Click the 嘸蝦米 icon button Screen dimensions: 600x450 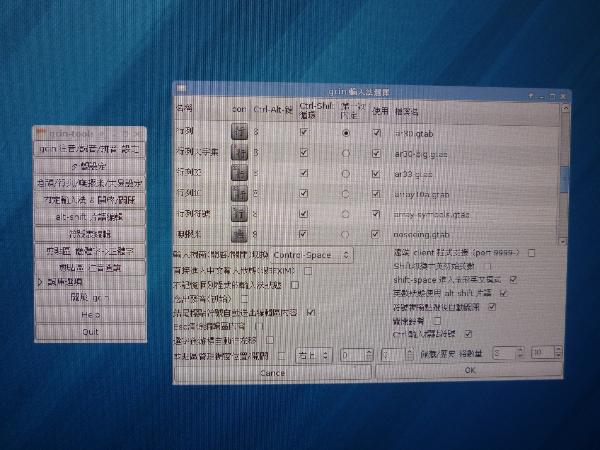pyautogui.click(x=239, y=234)
